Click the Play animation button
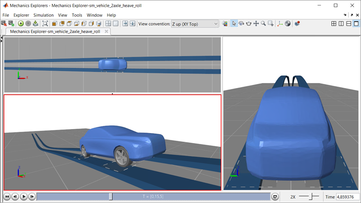Image resolution: width=361 pixels, height=203 pixels. (x=24, y=197)
